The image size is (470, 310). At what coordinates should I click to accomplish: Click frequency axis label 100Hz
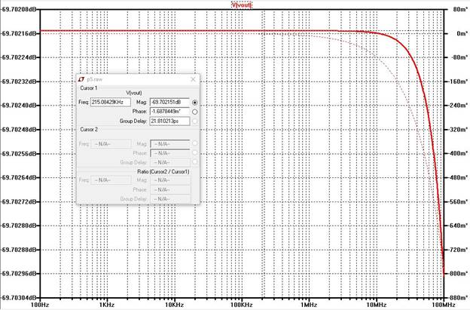40,305
